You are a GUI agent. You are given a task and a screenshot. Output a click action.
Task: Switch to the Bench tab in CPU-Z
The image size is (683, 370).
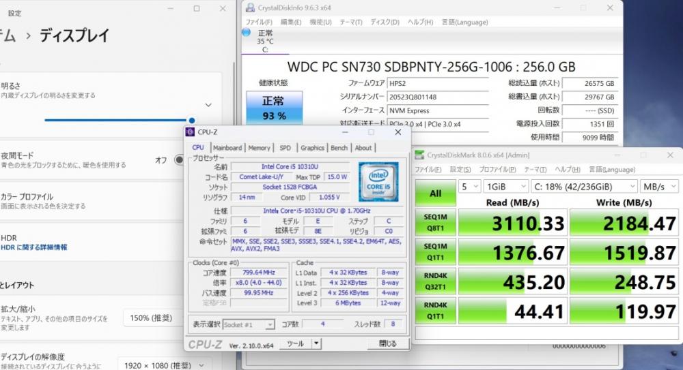[339, 148]
